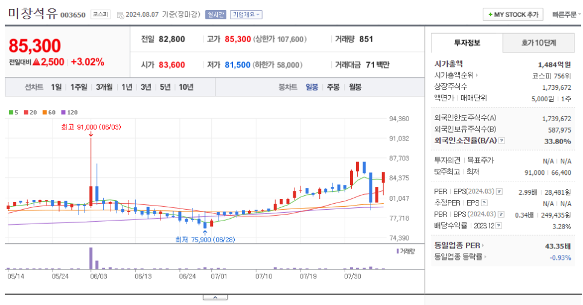Select the 3년 line chart period

146,87
